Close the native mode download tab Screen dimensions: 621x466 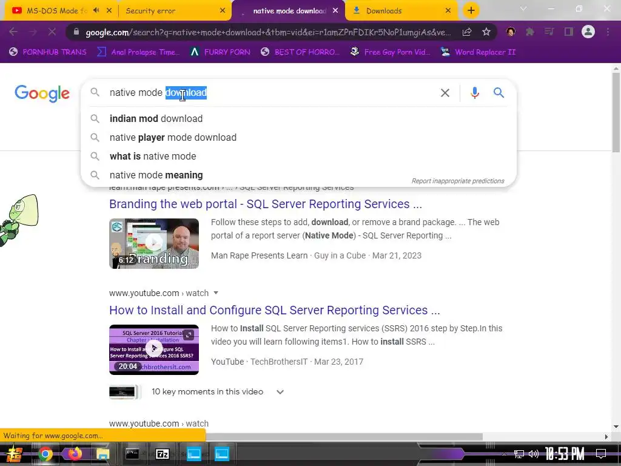pos(335,11)
